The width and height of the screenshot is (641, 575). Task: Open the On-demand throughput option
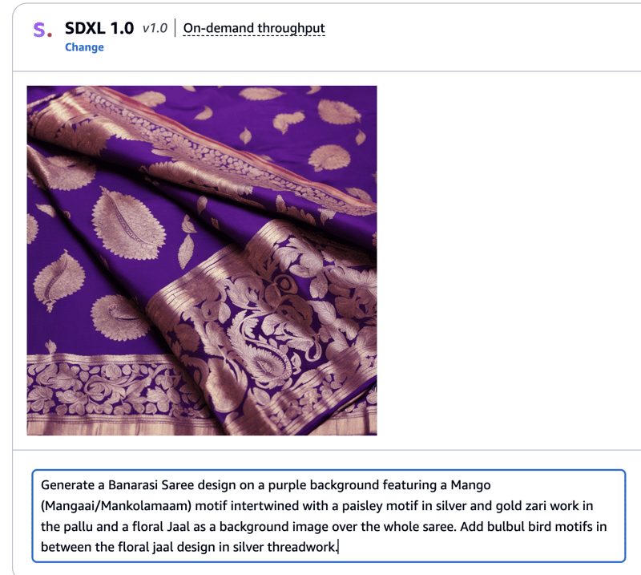click(254, 28)
